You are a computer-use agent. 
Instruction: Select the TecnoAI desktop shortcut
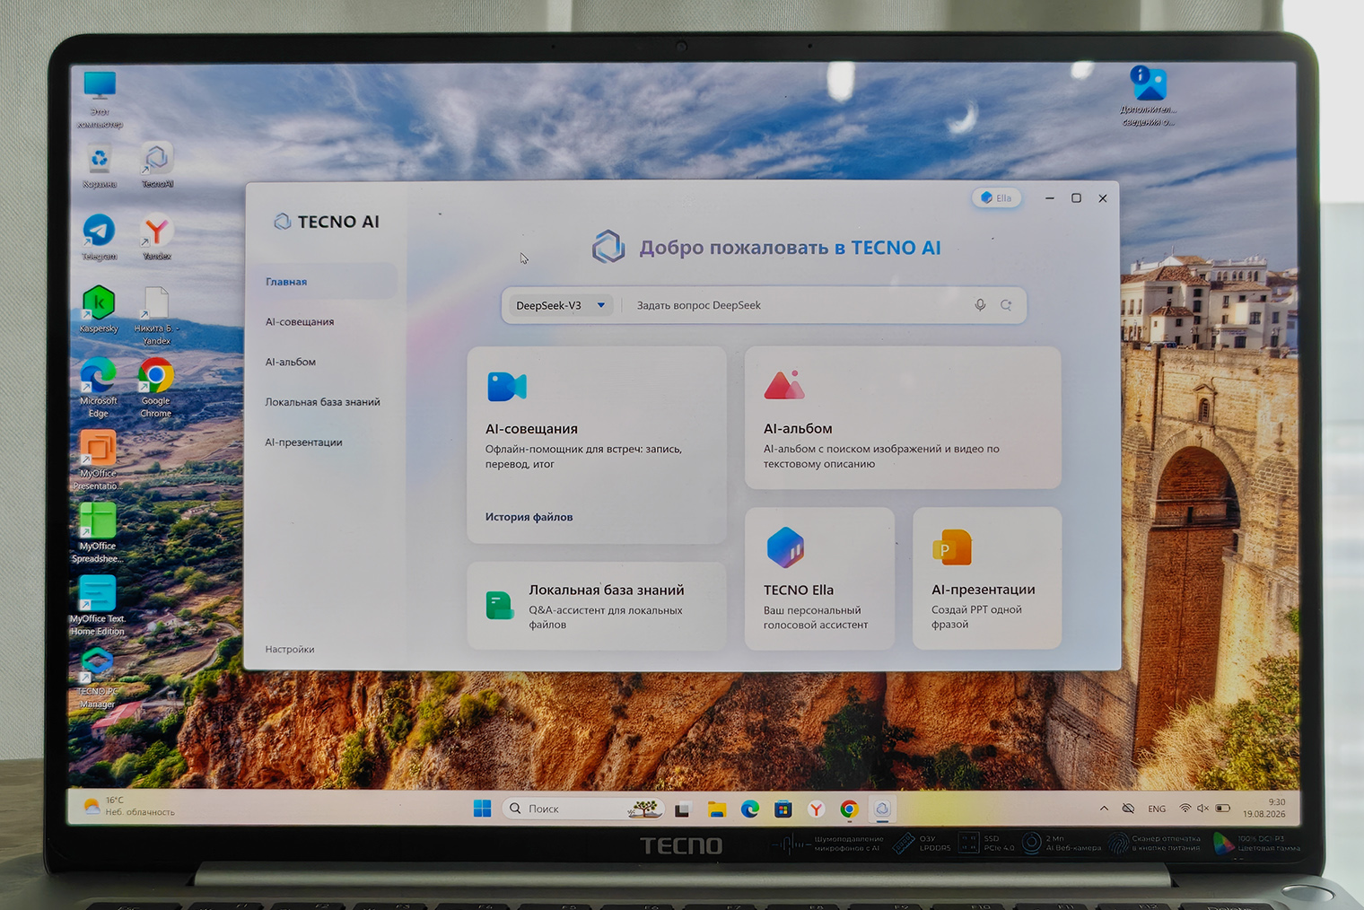[x=157, y=164]
